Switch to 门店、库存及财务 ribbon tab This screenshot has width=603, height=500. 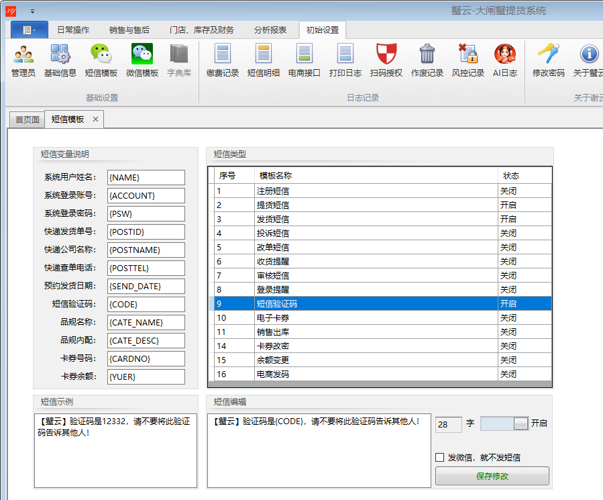201,30
